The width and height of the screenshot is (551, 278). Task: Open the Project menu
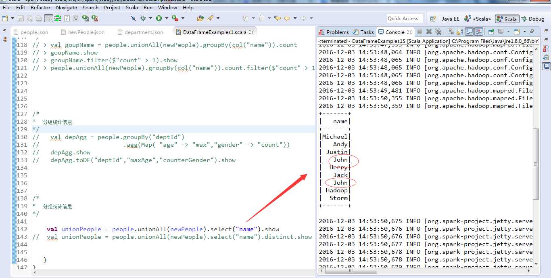112,7
